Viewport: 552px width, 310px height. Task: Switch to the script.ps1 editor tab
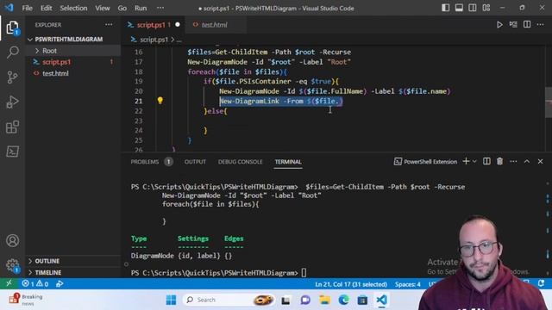154,25
